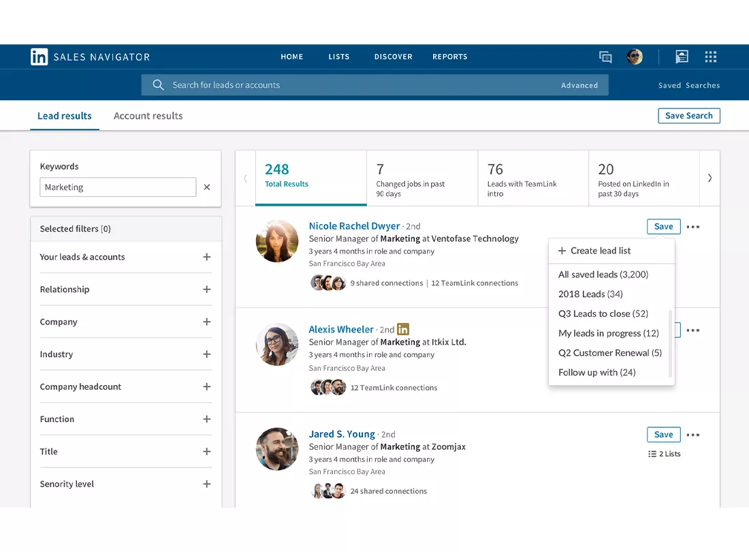Open Nicole Rachel Dwyer's profile photo

(x=277, y=241)
